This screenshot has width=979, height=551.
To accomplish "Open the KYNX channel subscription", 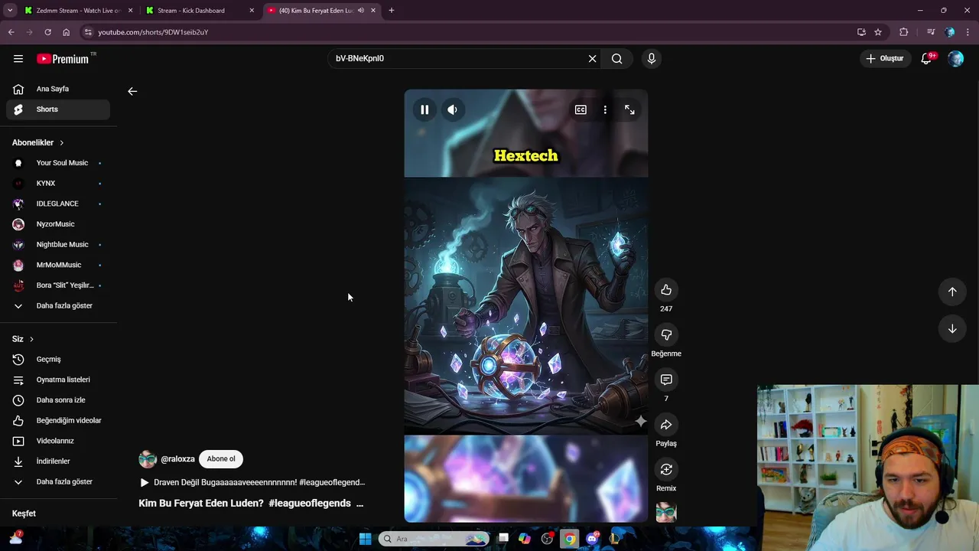I will 58,184.
